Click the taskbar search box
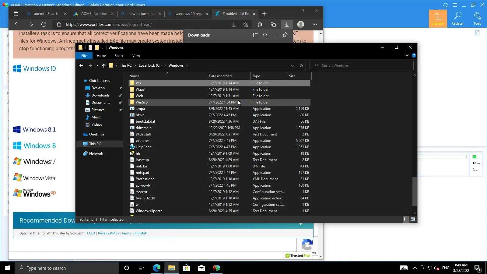This screenshot has height=274, width=487. coord(67,268)
